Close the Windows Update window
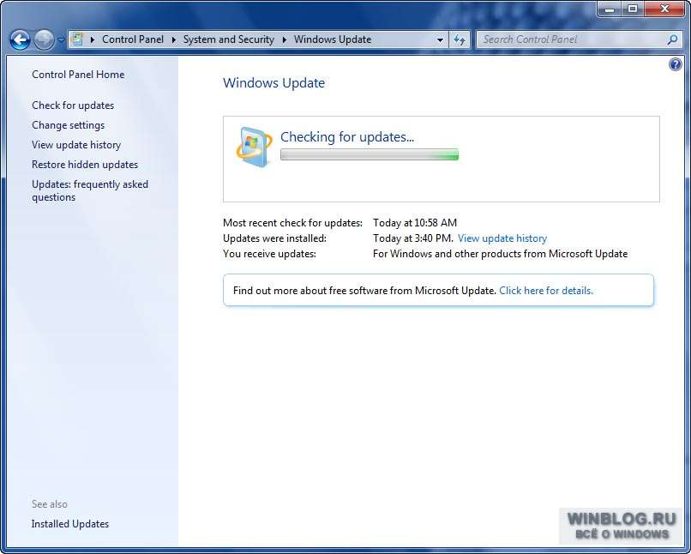The image size is (691, 554). (x=665, y=9)
